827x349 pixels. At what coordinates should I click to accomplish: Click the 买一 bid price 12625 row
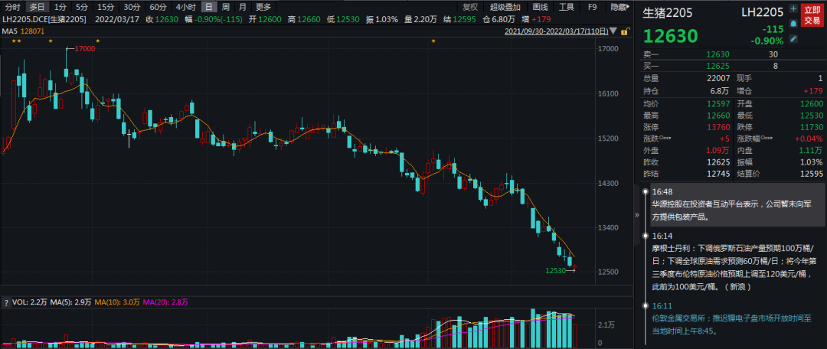(x=731, y=66)
